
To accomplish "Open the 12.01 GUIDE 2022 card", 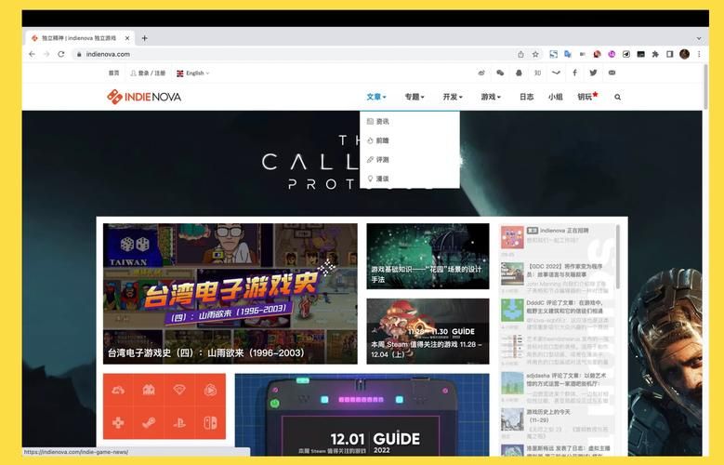I will (362, 415).
